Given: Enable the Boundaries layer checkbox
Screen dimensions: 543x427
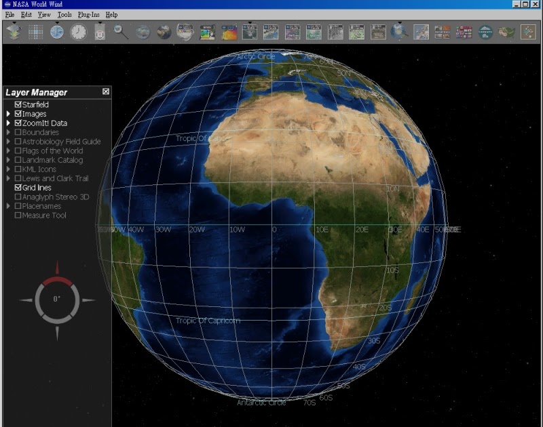Looking at the screenshot, I should pyautogui.click(x=18, y=132).
